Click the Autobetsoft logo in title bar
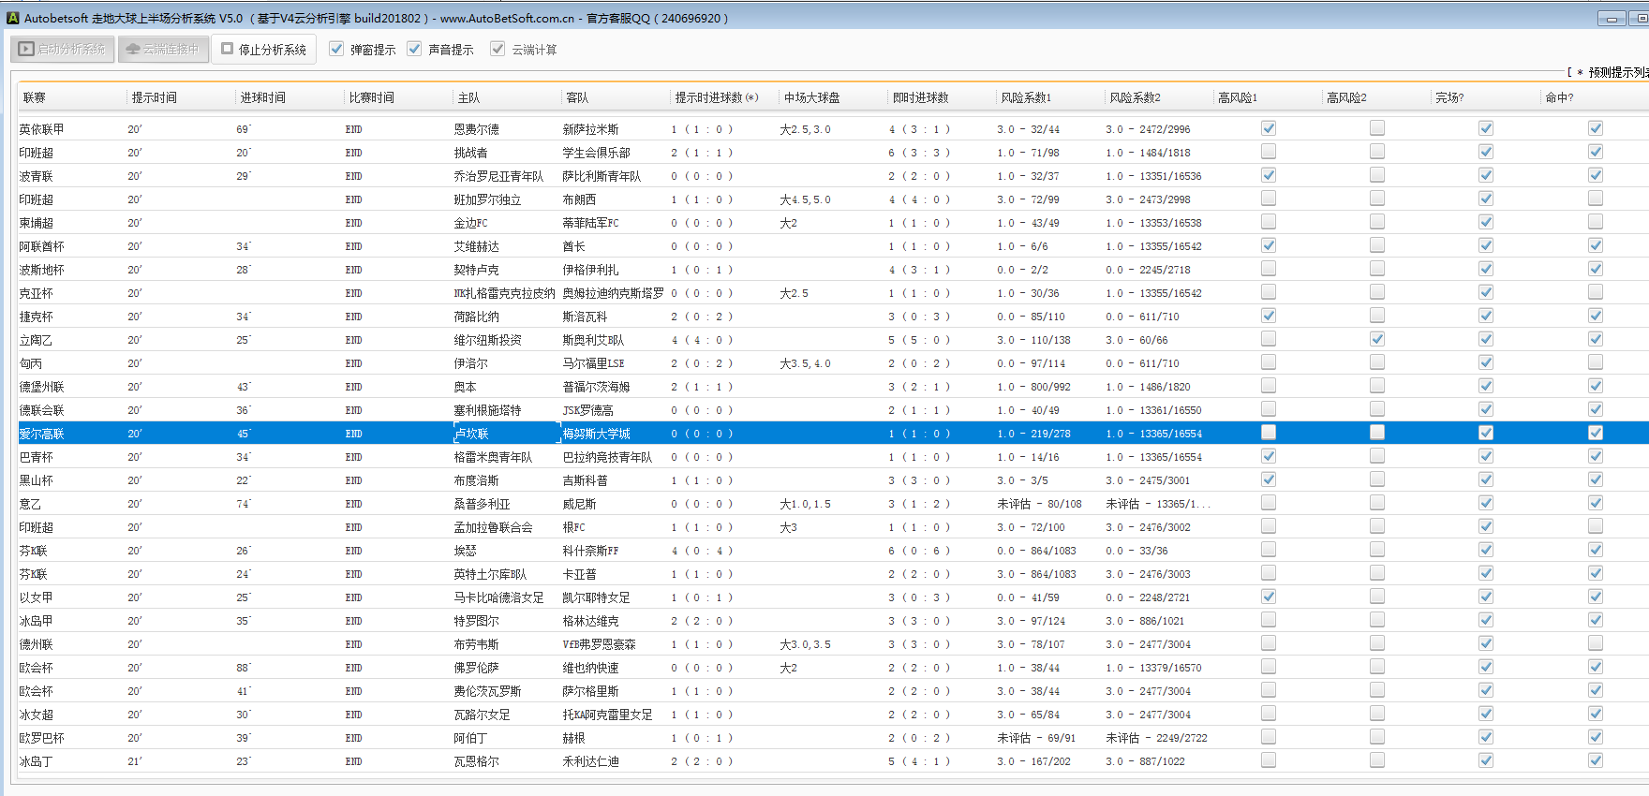The image size is (1649, 796). tap(13, 18)
